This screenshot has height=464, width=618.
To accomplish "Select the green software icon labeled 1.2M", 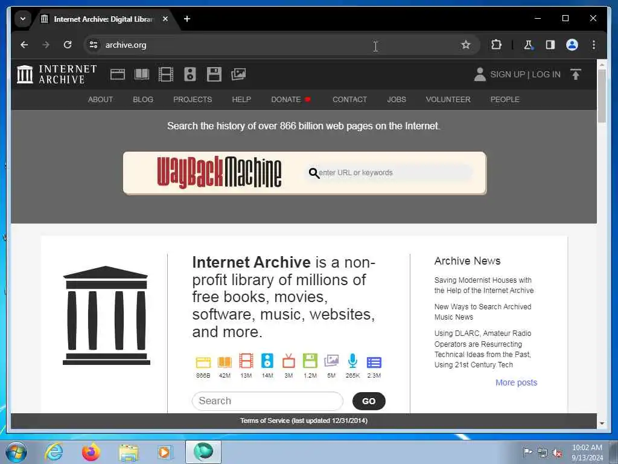I will (310, 361).
